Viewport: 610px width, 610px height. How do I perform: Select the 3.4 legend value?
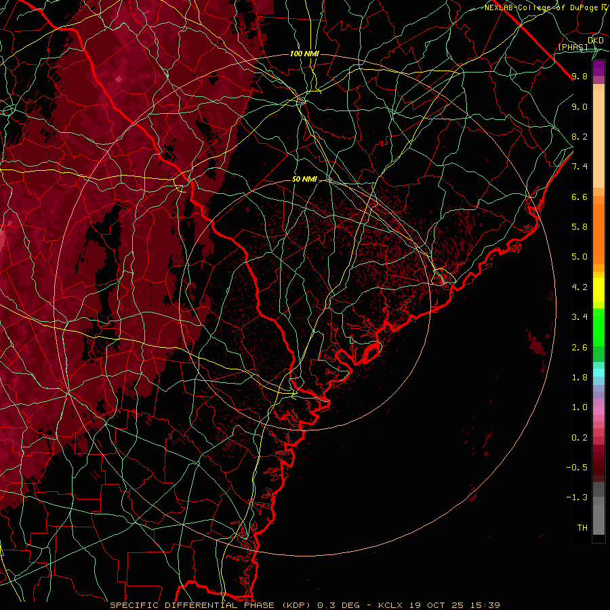(579, 317)
